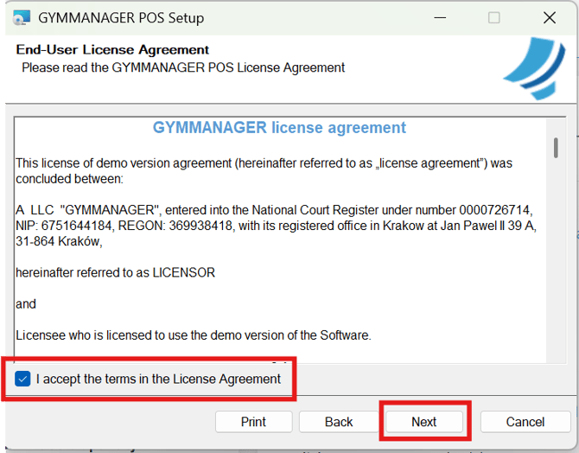This screenshot has height=453, width=579.
Task: Proceed with the Next button
Action: (423, 422)
